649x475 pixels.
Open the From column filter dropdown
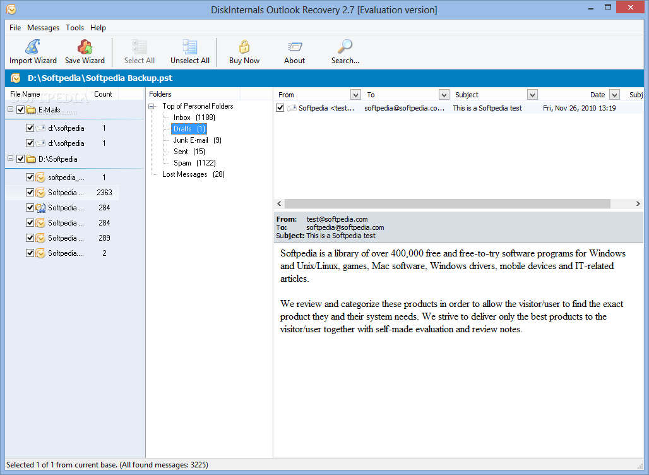coord(355,95)
